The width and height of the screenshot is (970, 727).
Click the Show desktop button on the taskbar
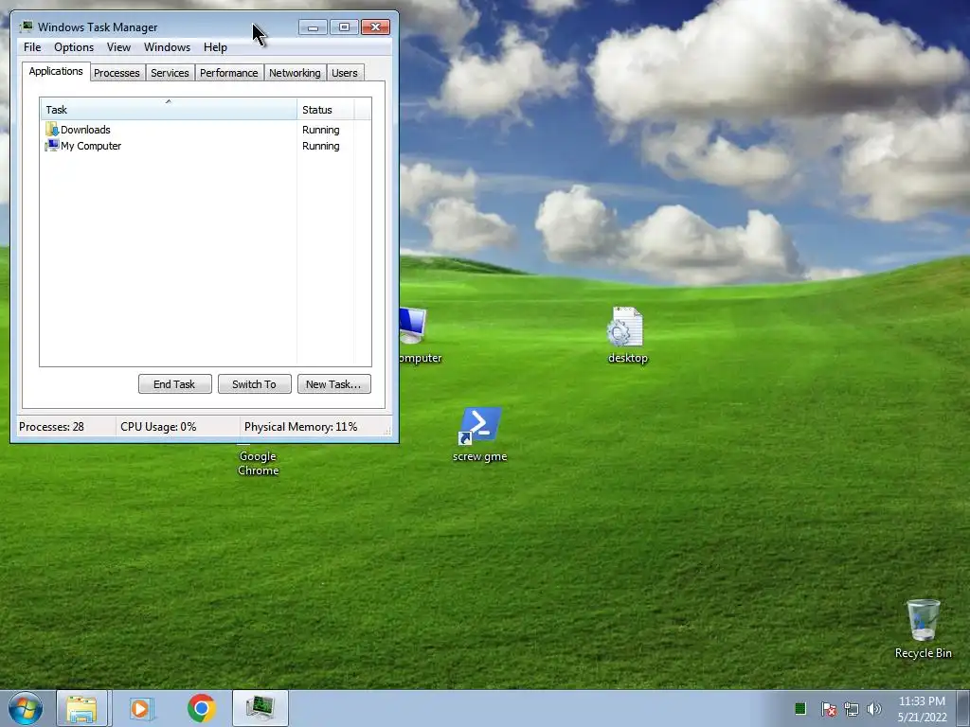tap(963, 708)
